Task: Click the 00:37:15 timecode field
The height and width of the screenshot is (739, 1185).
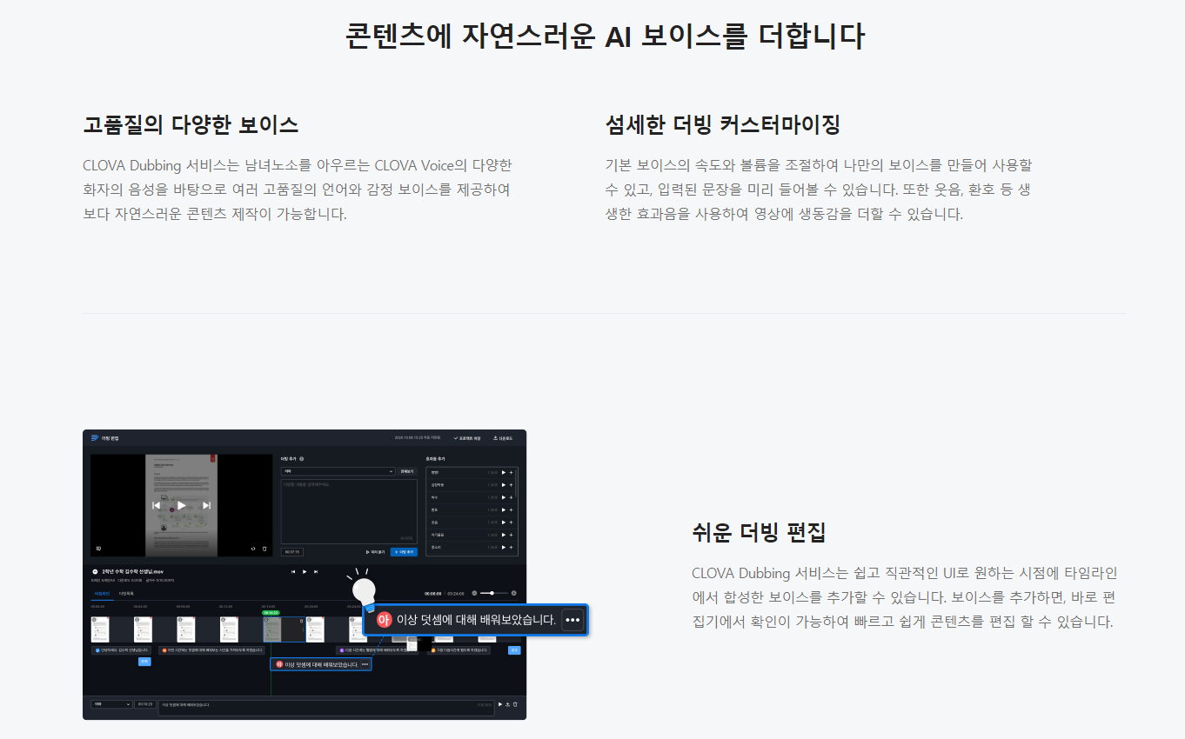Action: click(292, 552)
